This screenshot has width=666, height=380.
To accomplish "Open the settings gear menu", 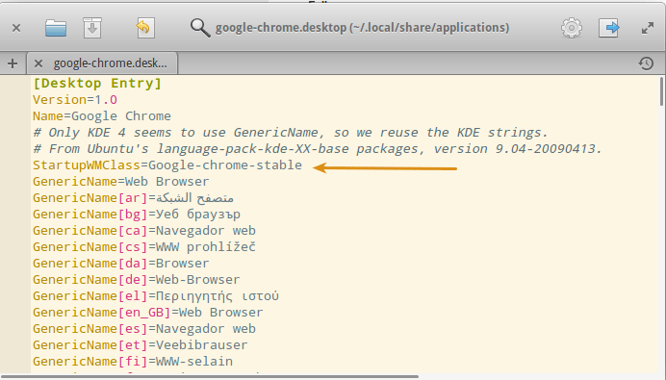I will [x=572, y=28].
